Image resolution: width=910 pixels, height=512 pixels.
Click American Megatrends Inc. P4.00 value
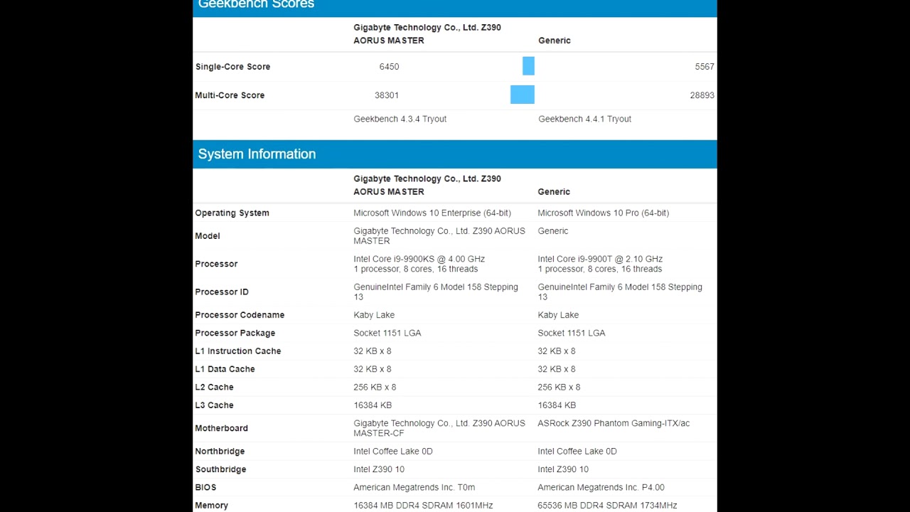click(x=601, y=488)
